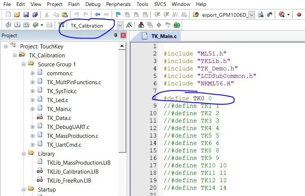Viewport: 305px width, 196px height.
Task: Open the Flash menu
Action: pos(74,4)
